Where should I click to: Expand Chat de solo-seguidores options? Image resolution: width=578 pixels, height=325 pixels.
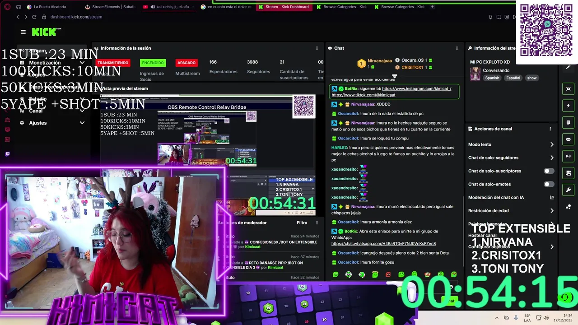click(x=552, y=158)
